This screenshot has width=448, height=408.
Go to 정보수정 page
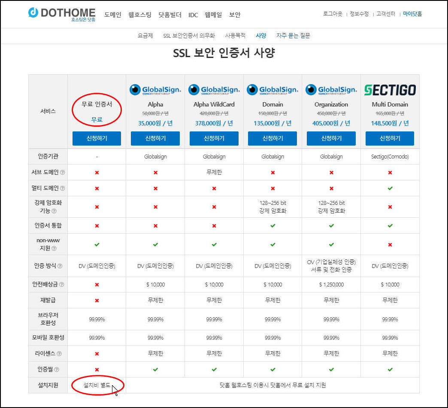359,14
